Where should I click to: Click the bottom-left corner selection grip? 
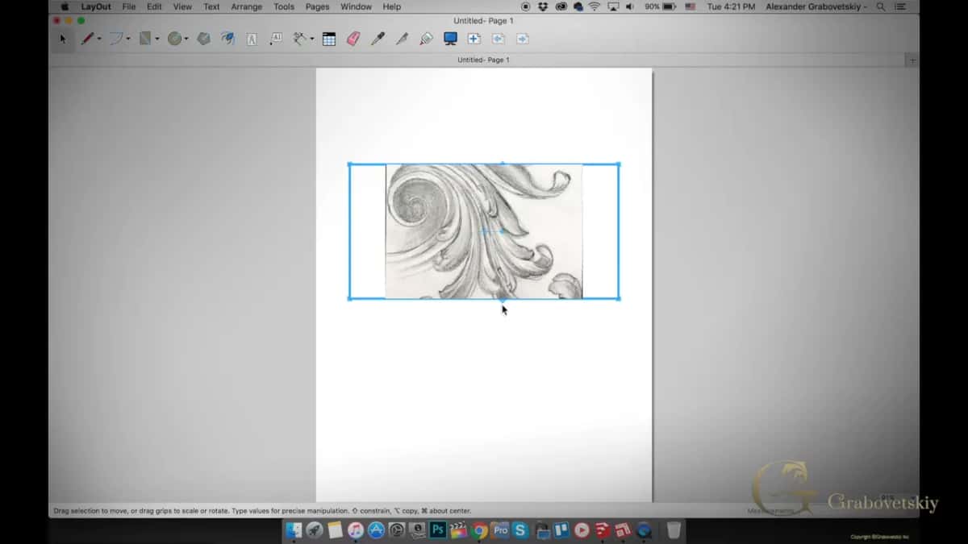(x=349, y=299)
